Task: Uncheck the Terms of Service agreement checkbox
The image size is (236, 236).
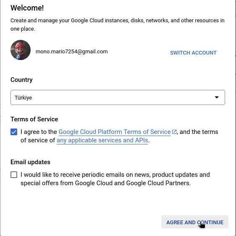Action: [x=14, y=132]
